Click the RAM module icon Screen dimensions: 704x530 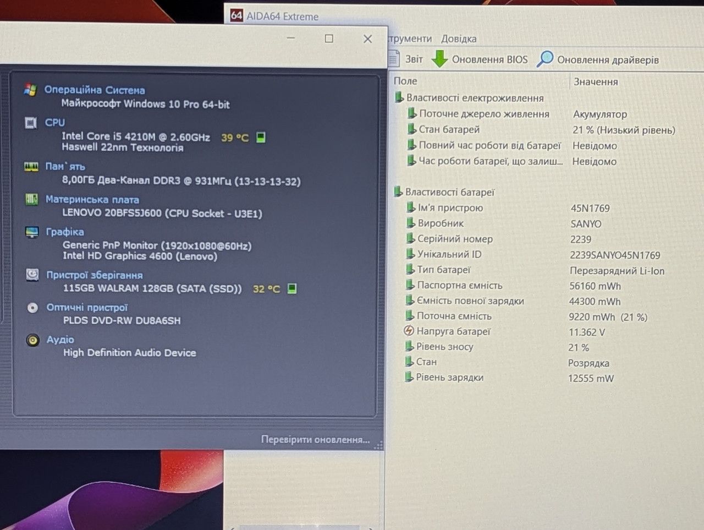pos(31,166)
